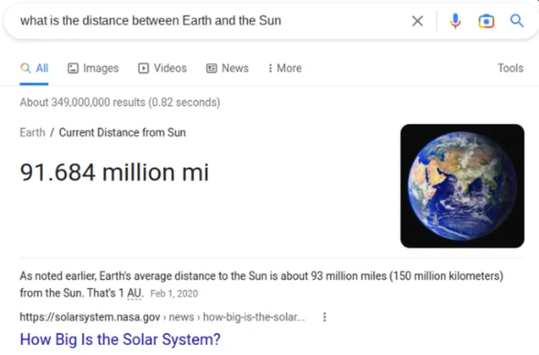The width and height of the screenshot is (539, 355).
Task: Click the Images tab picture icon
Action: pos(73,68)
